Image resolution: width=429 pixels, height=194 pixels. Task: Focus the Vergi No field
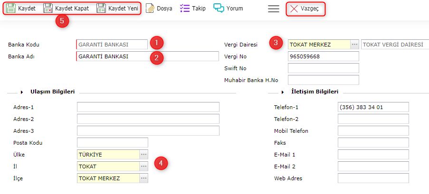click(323, 56)
